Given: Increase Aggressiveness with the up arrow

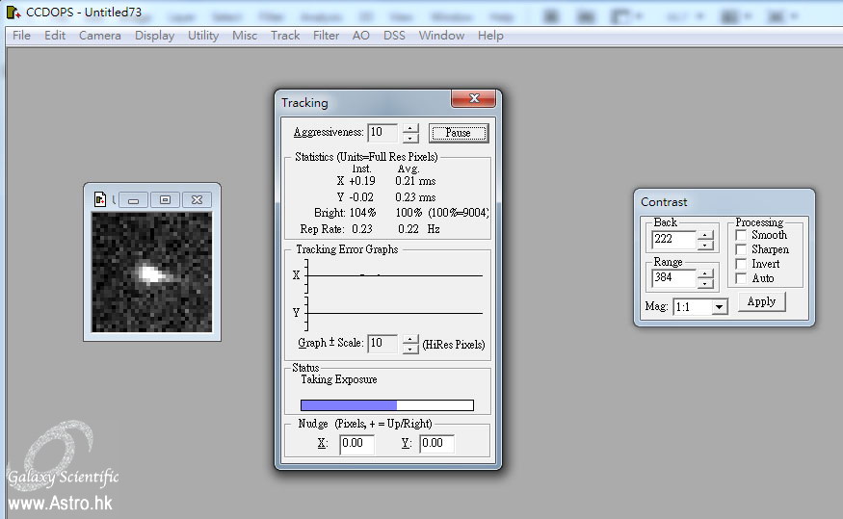Looking at the screenshot, I should (411, 128).
